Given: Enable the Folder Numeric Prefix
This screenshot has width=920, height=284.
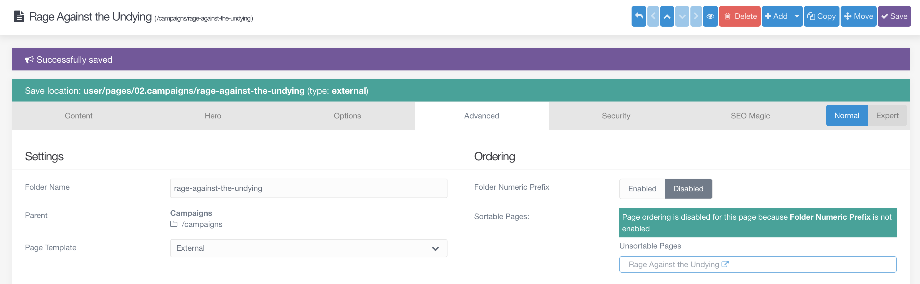Looking at the screenshot, I should pos(642,189).
